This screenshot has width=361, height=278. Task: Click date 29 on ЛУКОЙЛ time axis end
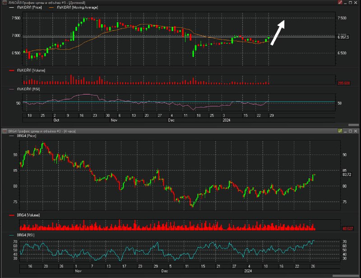coord(272,115)
